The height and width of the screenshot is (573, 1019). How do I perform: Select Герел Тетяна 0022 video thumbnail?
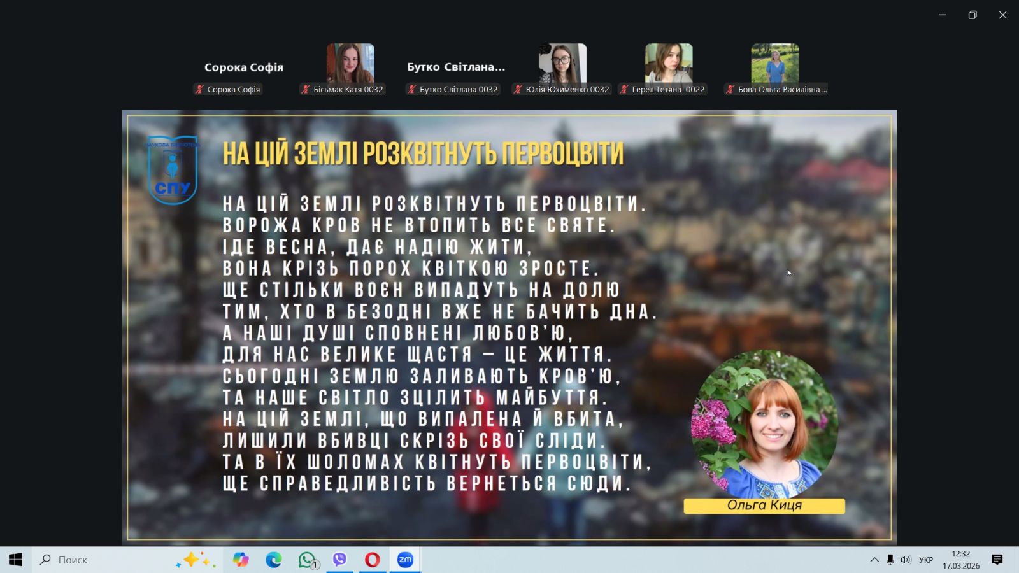pos(669,63)
